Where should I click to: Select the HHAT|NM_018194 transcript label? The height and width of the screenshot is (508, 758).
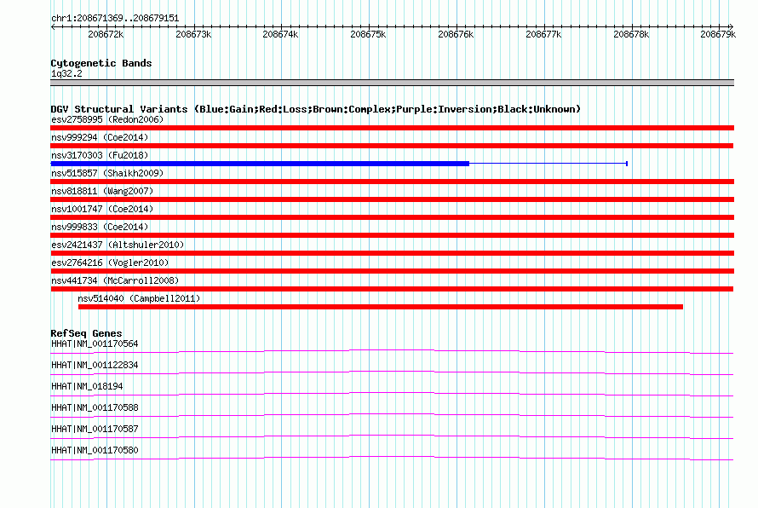click(87, 386)
